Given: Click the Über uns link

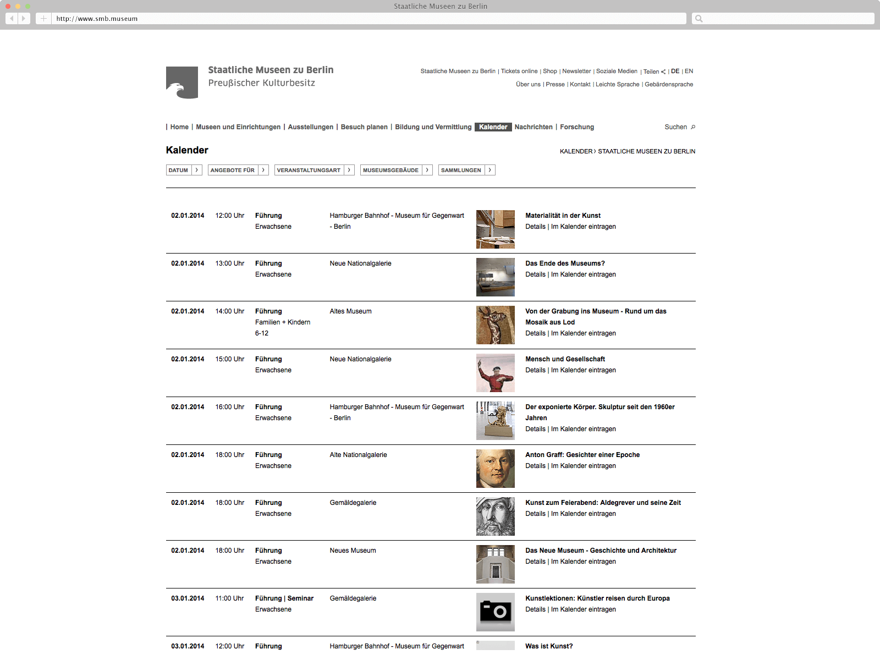Looking at the screenshot, I should pos(528,84).
